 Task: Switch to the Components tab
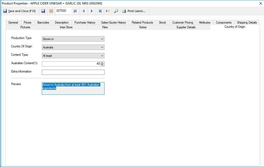tap(223, 23)
